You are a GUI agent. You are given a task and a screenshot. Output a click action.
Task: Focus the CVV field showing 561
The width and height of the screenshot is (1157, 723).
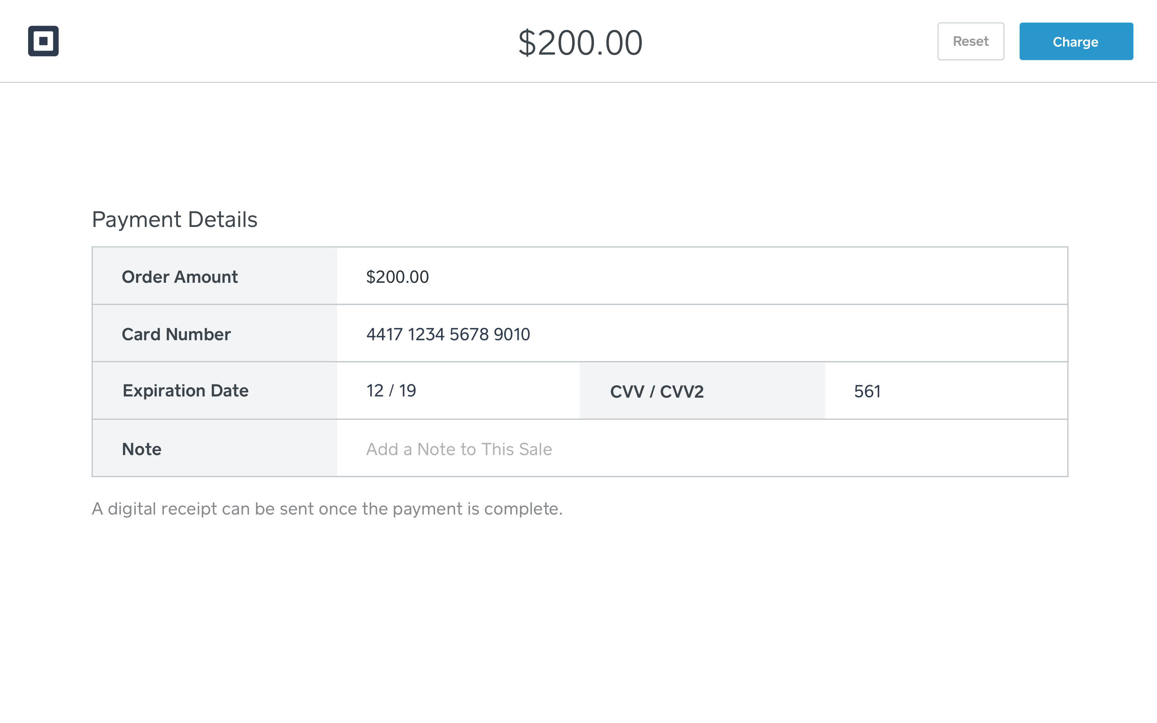tap(946, 391)
